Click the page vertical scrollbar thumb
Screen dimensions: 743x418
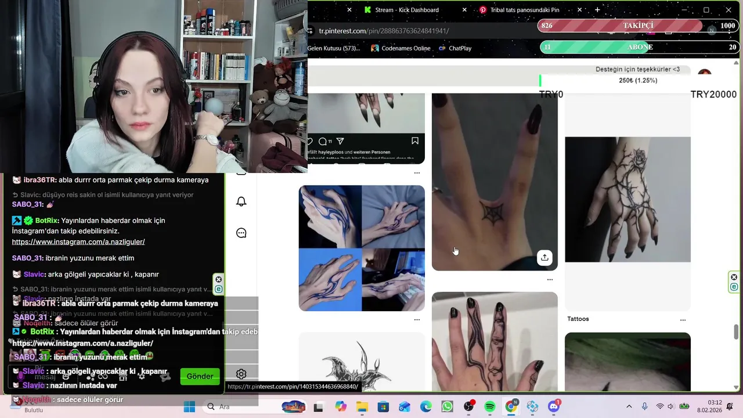click(737, 331)
